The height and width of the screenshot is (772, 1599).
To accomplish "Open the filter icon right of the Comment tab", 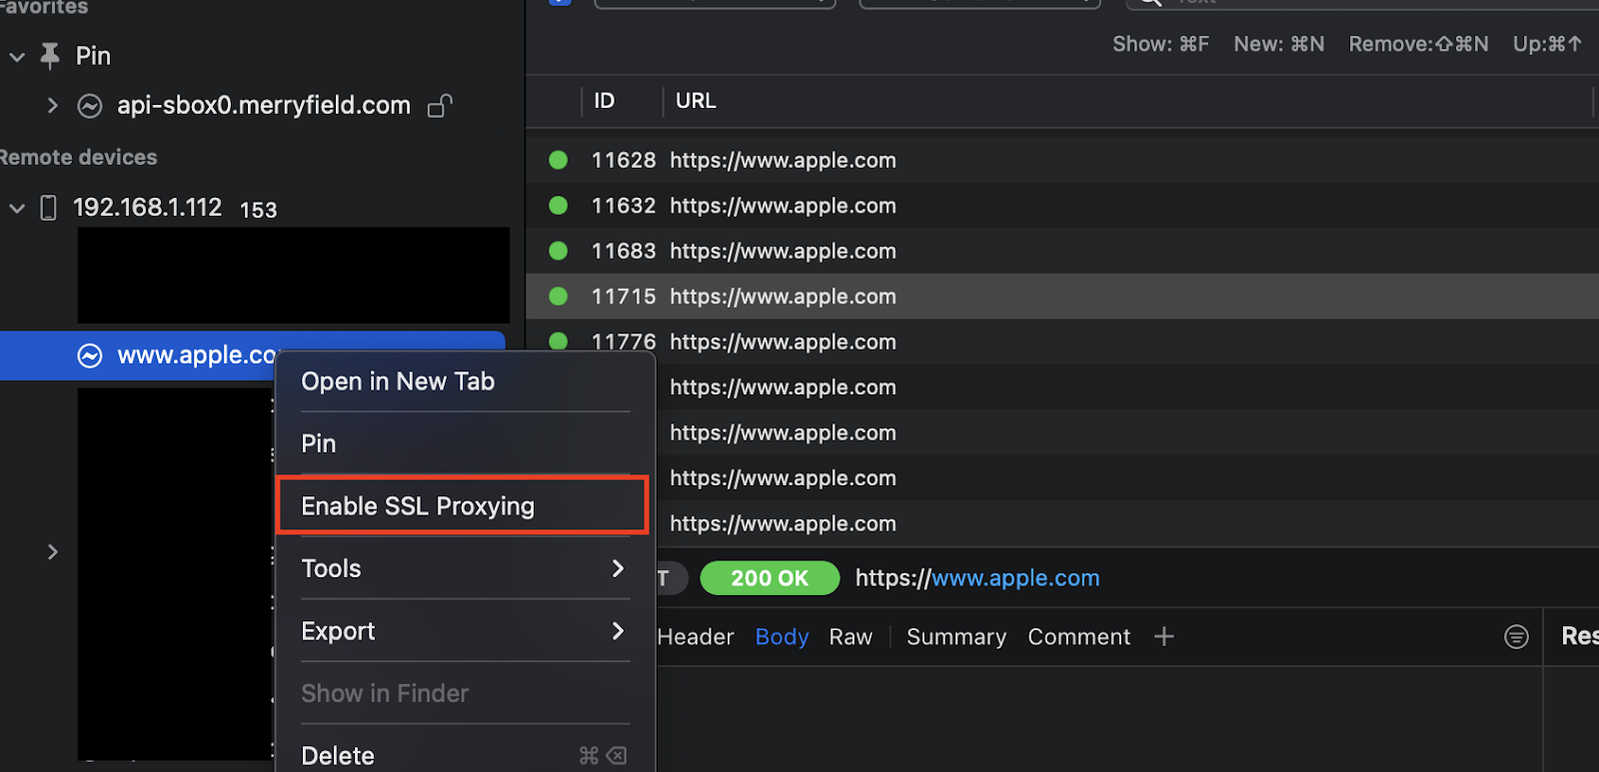I will pyautogui.click(x=1516, y=637).
